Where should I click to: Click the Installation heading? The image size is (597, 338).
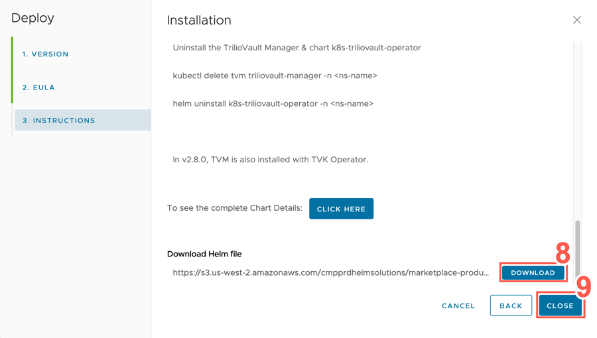pyautogui.click(x=199, y=20)
